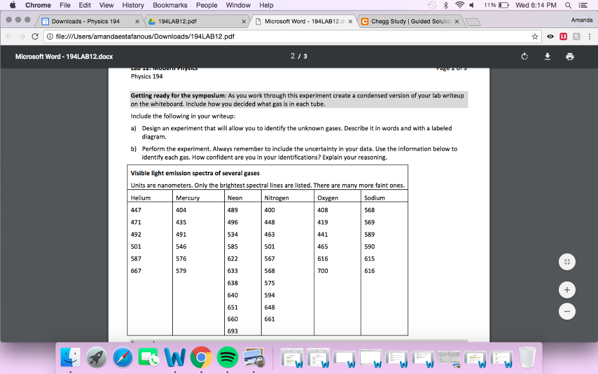Click the Sodium column header
The height and width of the screenshot is (374, 598).
pos(374,198)
